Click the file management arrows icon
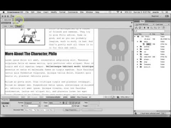 (131, 26)
